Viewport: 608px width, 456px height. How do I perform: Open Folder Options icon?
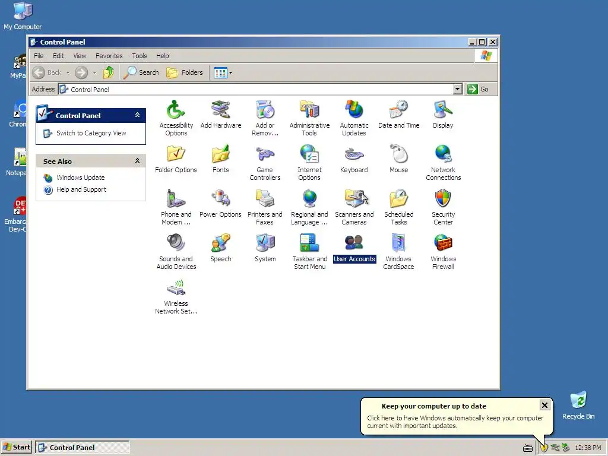[x=176, y=159]
